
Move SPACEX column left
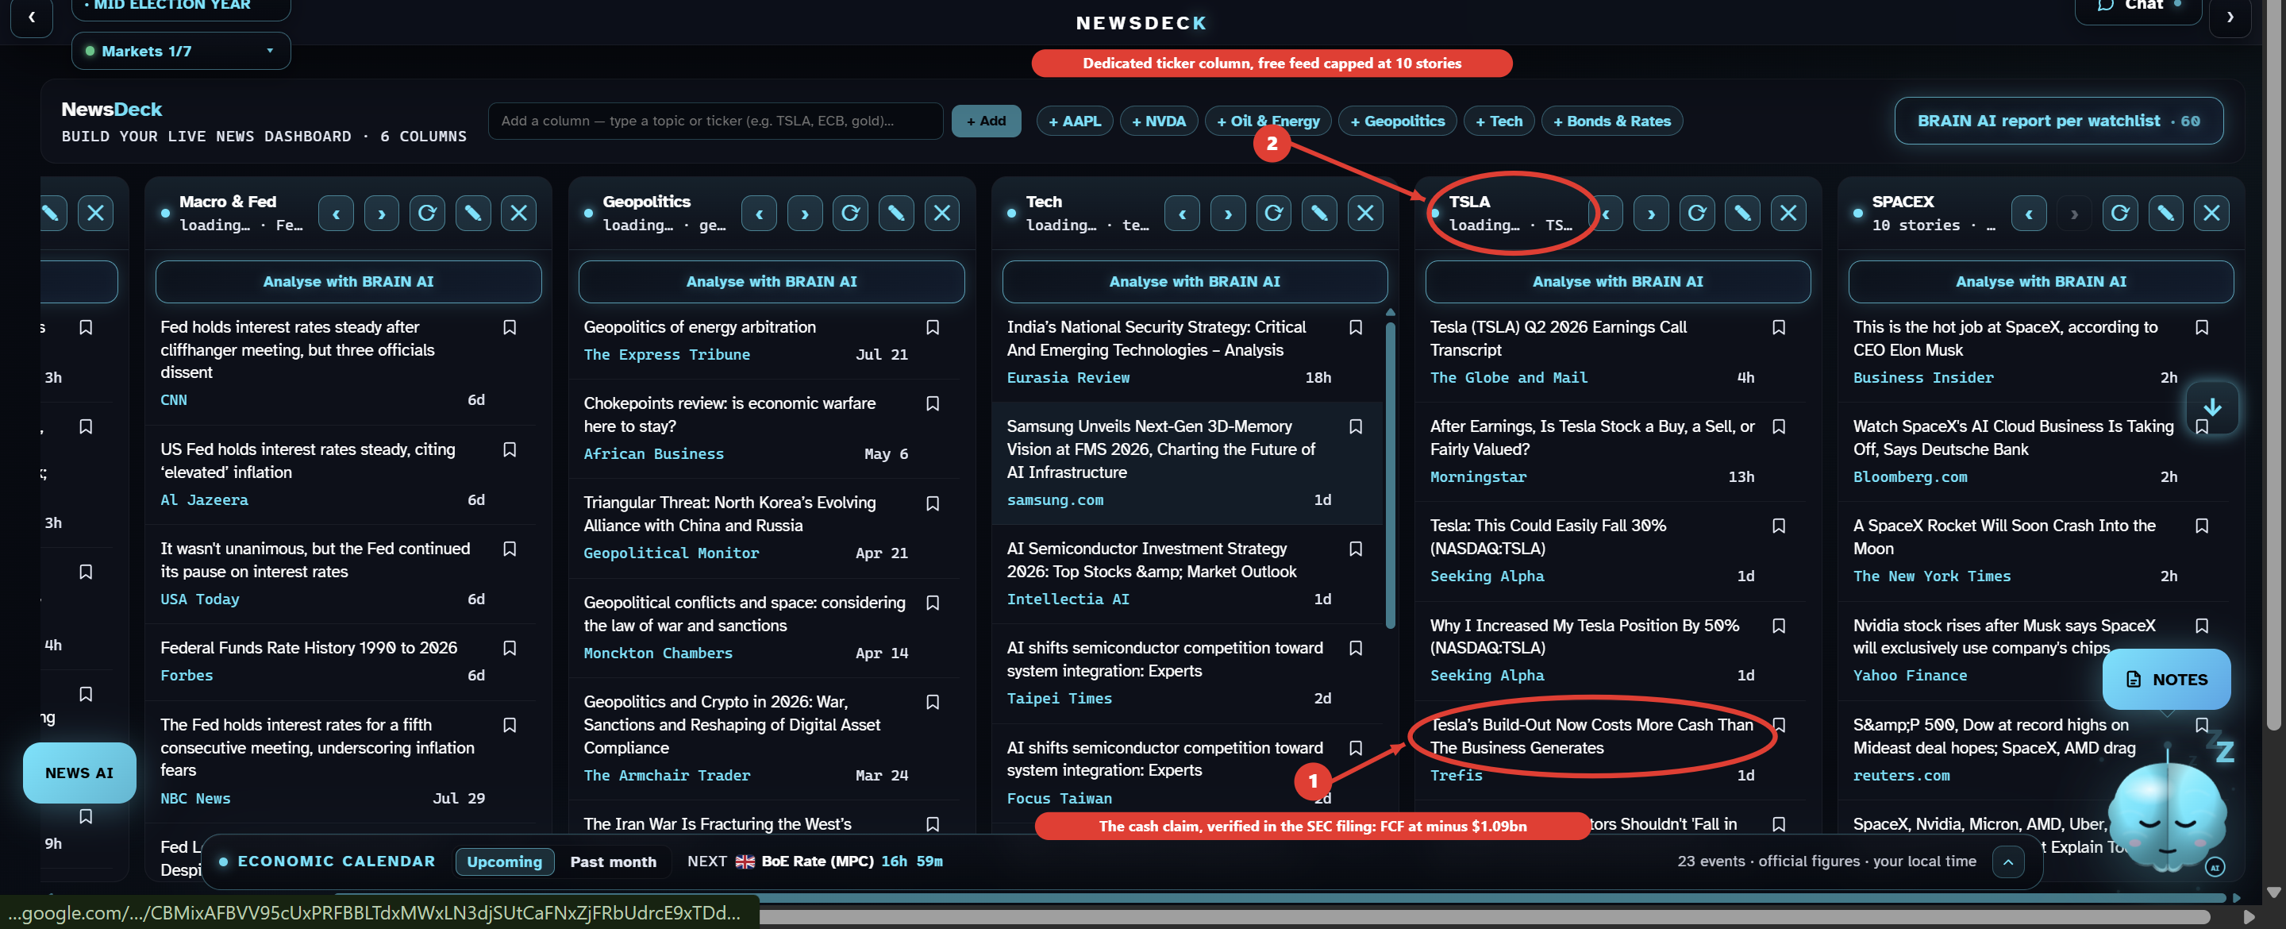[x=2029, y=213]
